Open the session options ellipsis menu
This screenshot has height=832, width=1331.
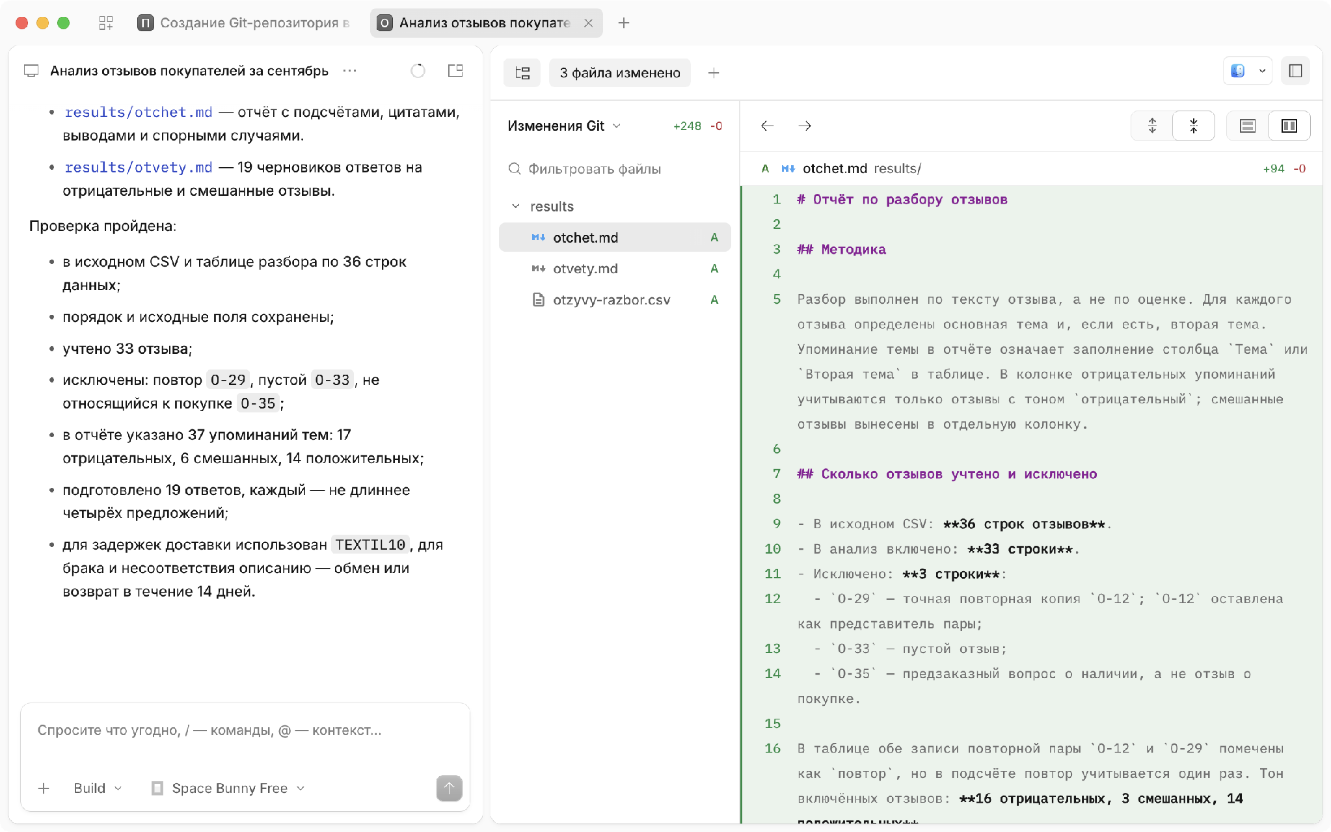[x=349, y=71]
